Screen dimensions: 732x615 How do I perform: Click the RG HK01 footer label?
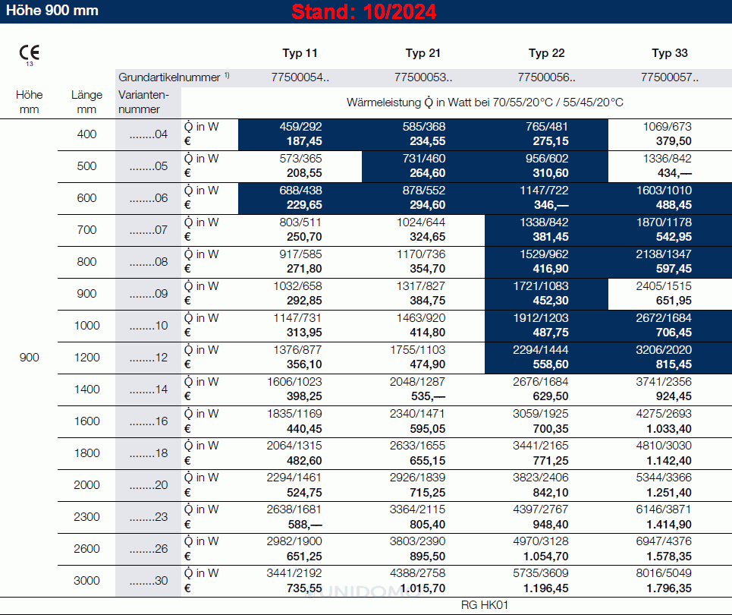pyautogui.click(x=484, y=605)
